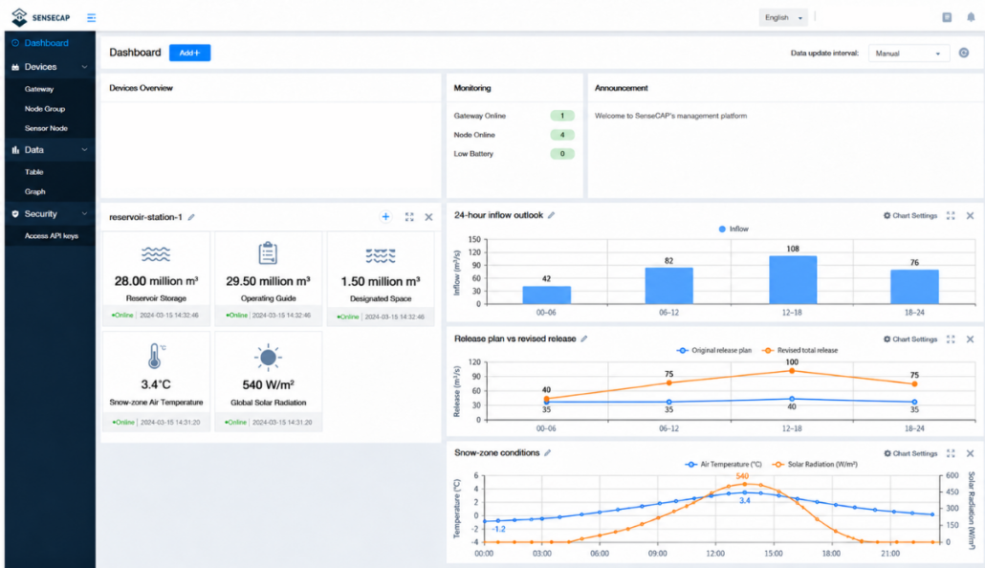This screenshot has height=568, width=985.
Task: Open the Data update interval Manual dropdown
Action: click(x=908, y=54)
